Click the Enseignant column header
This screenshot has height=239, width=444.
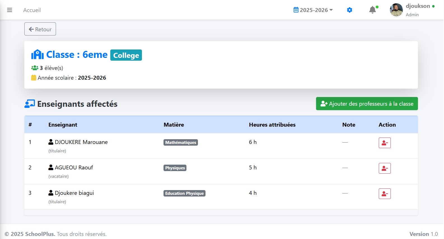(x=63, y=125)
